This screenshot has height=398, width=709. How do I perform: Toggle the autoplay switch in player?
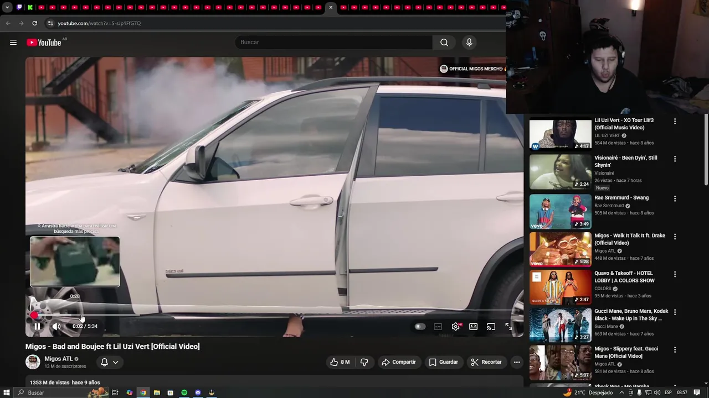tap(420, 327)
